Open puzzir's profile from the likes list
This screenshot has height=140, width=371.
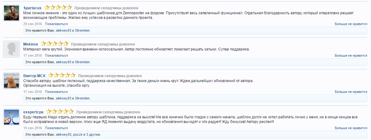pyautogui.click(x=77, y=134)
